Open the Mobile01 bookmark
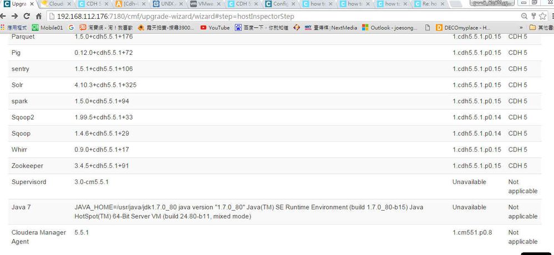Screen dimensions: 554x255 click(48, 28)
